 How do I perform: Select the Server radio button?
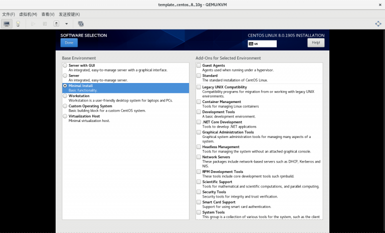pyautogui.click(x=65, y=75)
